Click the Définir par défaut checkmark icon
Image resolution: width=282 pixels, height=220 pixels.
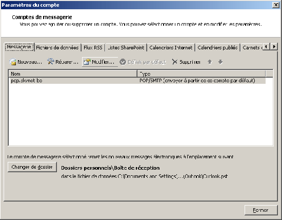tap(123, 62)
